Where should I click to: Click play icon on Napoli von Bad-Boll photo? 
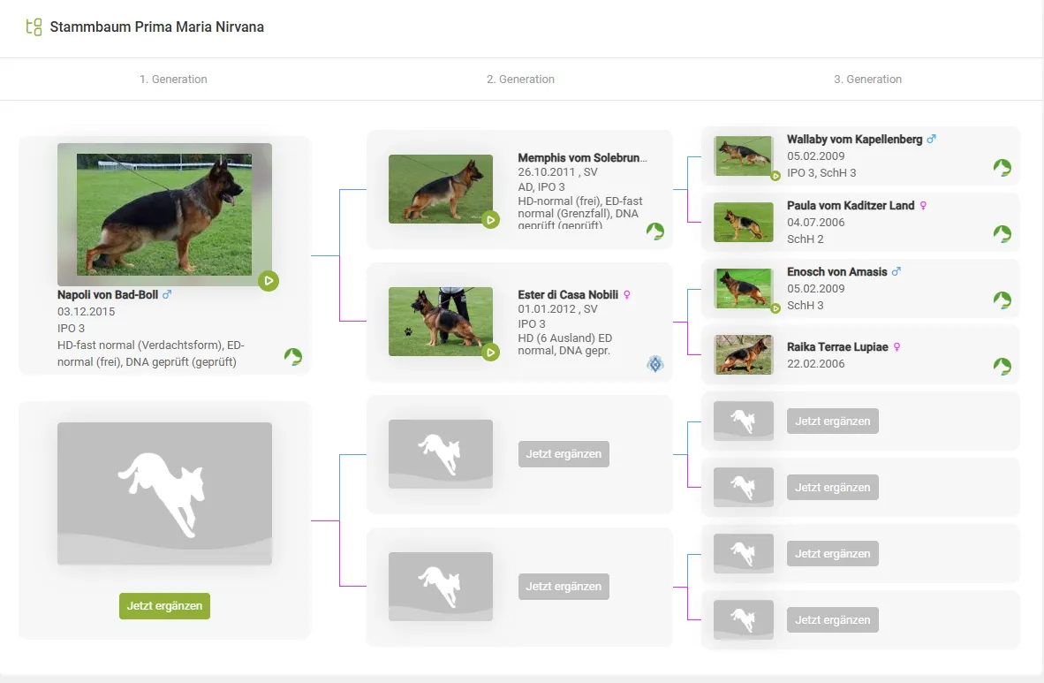[269, 281]
